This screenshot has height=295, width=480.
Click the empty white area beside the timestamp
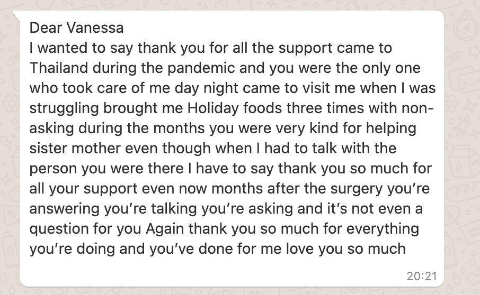click(x=214, y=275)
